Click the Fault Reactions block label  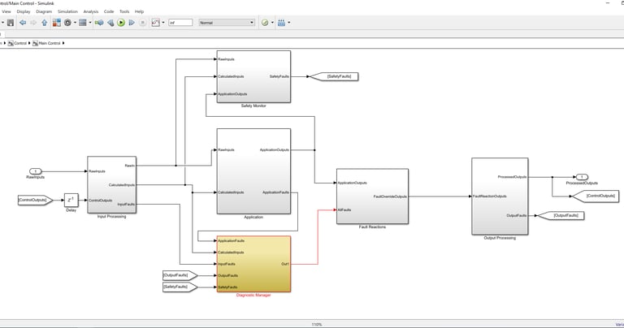coord(372,227)
